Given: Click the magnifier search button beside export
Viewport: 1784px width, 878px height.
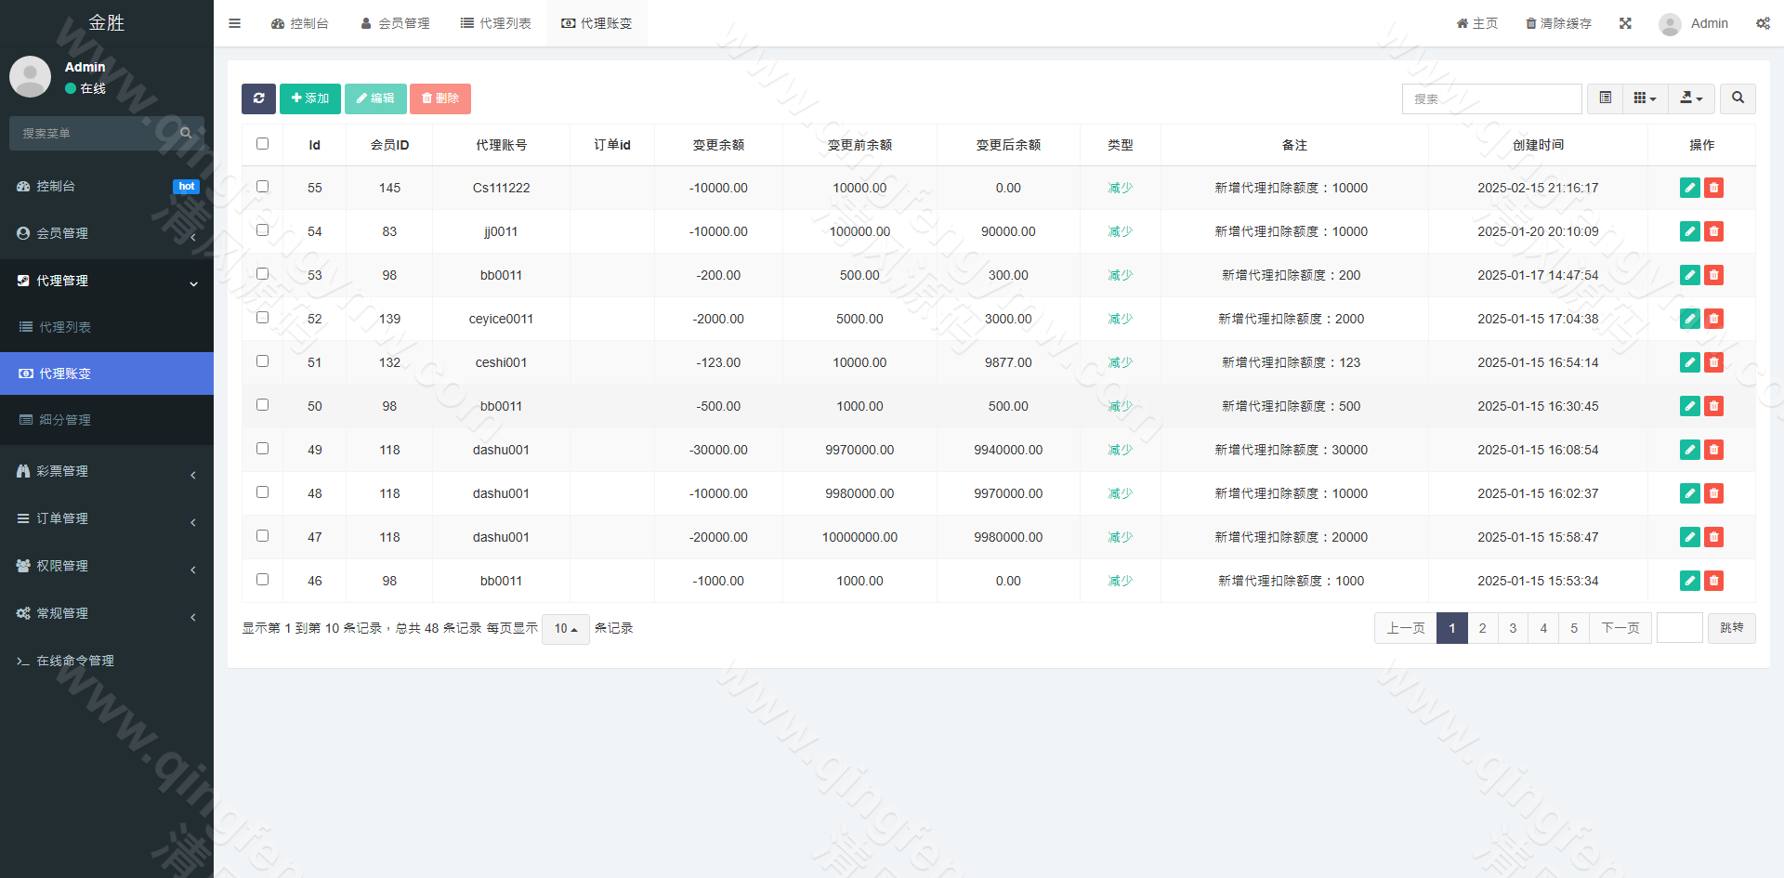Looking at the screenshot, I should pos(1738,98).
